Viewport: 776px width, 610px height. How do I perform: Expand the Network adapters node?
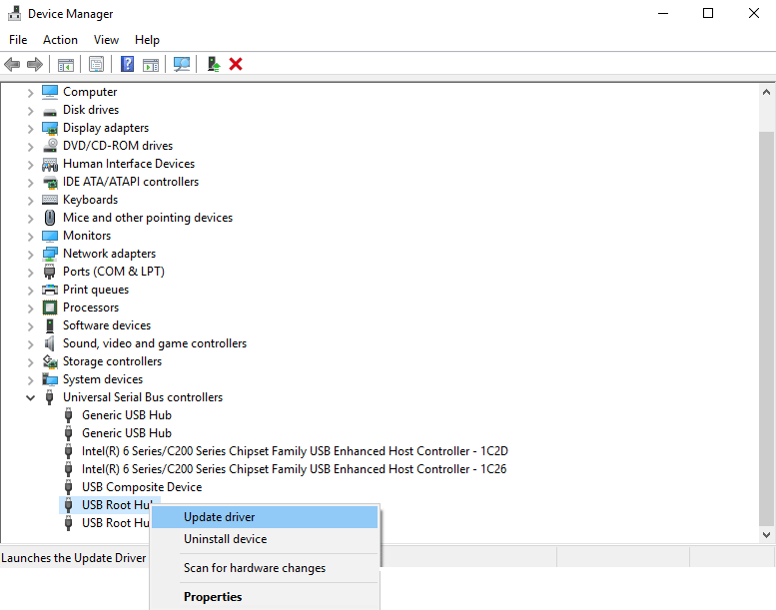tap(30, 255)
